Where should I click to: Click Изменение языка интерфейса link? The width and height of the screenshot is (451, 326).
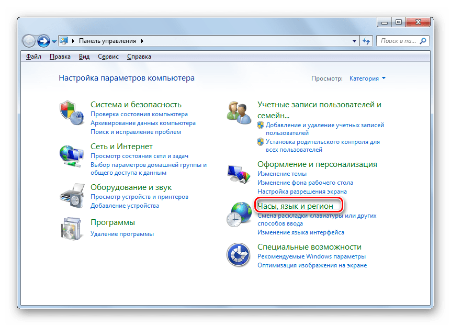point(301,232)
